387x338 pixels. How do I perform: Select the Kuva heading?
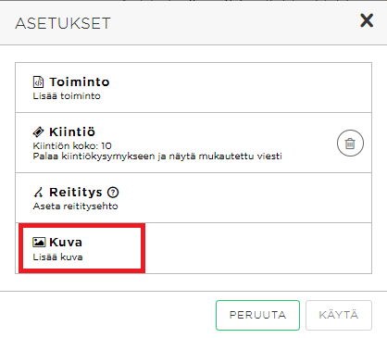66,243
